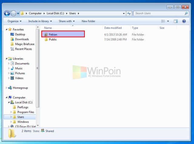
Task: Click the Local Disk (C:) breadcrumb
Action: pyautogui.click(x=55, y=13)
